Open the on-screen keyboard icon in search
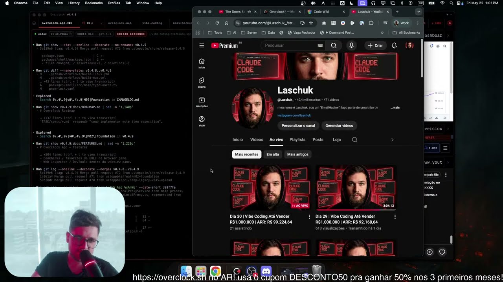This screenshot has height=282, width=503. pos(320,45)
